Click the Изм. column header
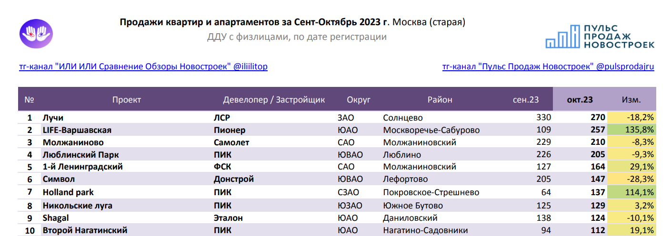This screenshot has width=671, height=236. click(631, 100)
